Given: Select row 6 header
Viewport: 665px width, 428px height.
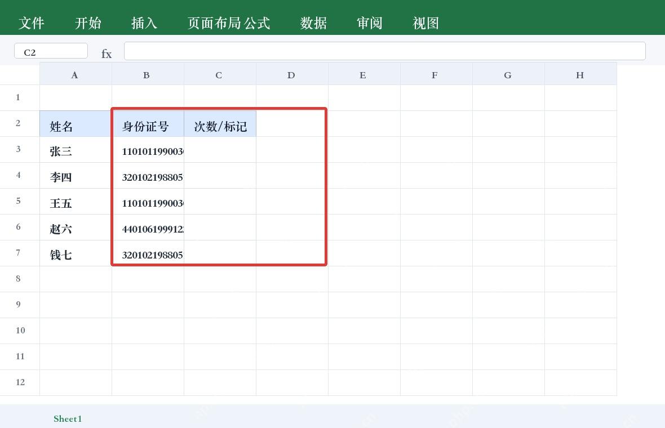Looking at the screenshot, I should click(x=20, y=227).
